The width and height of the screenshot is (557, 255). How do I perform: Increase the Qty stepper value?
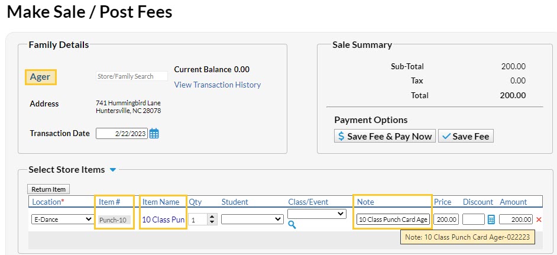pos(212,217)
